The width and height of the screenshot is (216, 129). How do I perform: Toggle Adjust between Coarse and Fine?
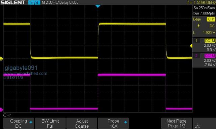pyautogui.click(x=82, y=123)
